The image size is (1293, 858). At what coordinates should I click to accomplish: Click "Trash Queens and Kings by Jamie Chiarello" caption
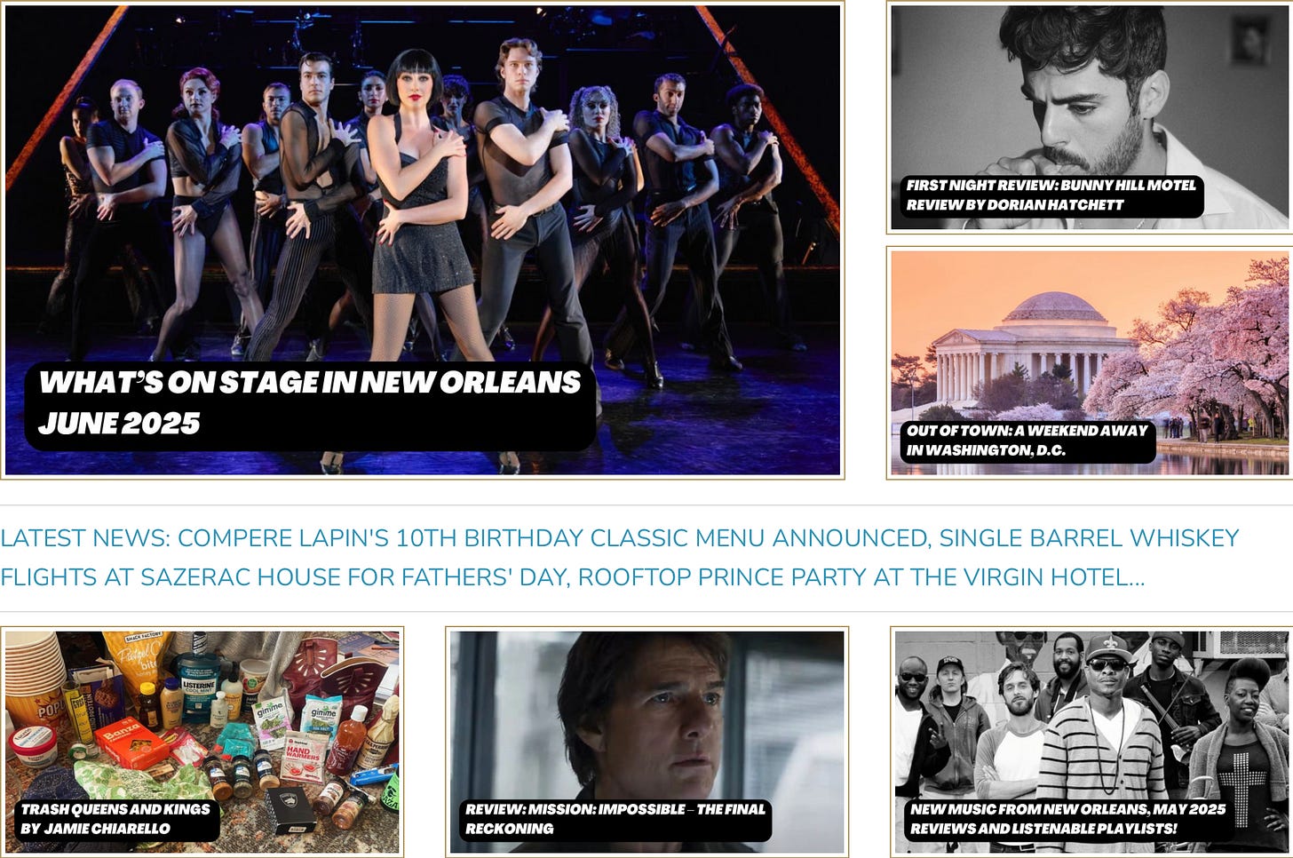click(115, 819)
